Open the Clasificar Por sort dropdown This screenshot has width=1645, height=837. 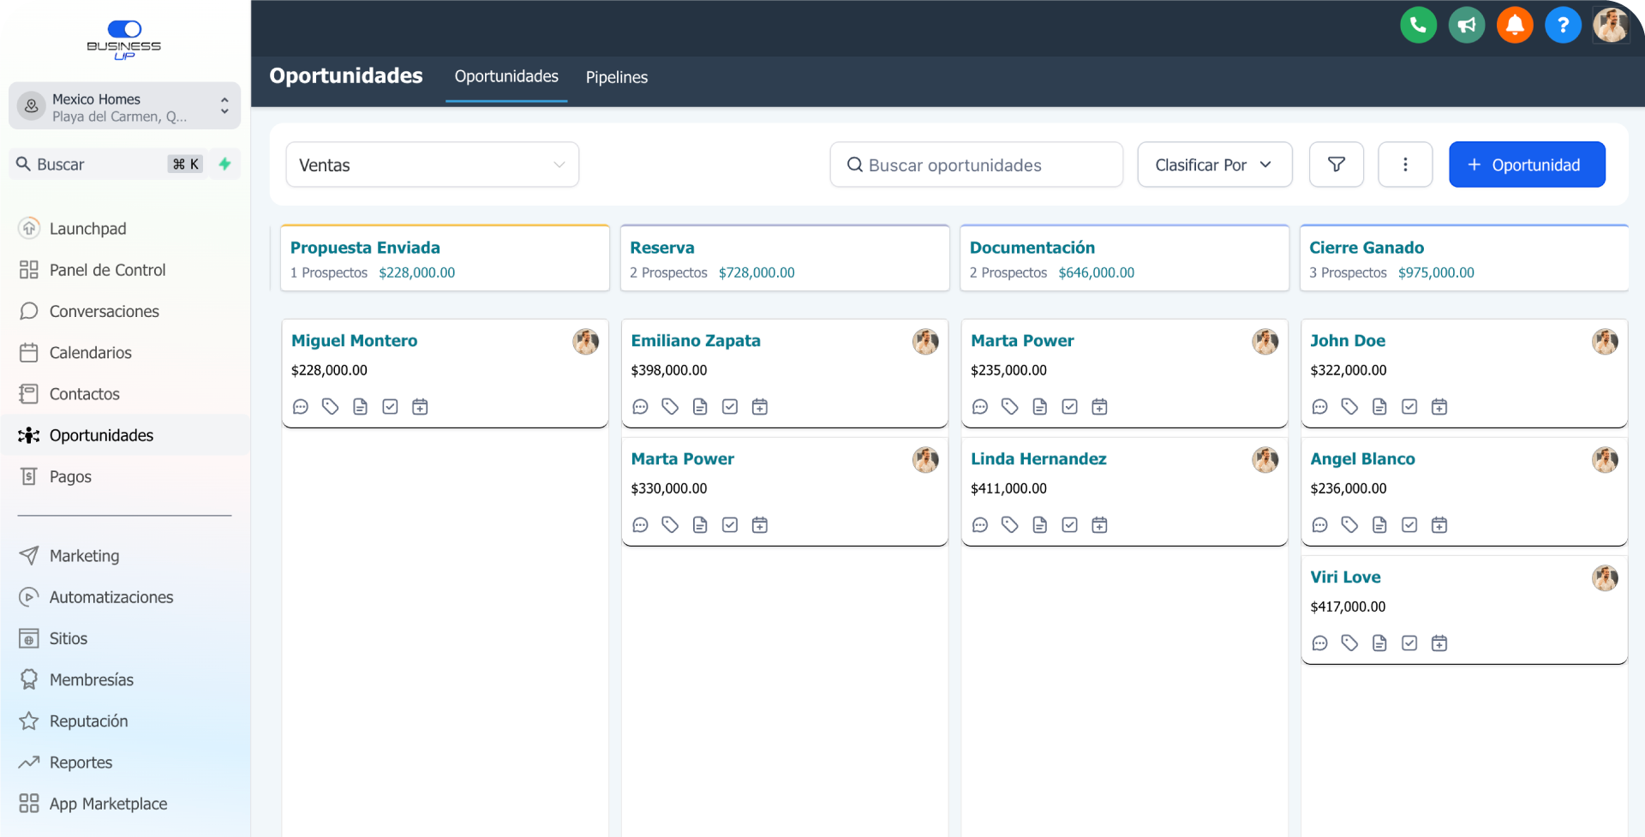tap(1214, 164)
